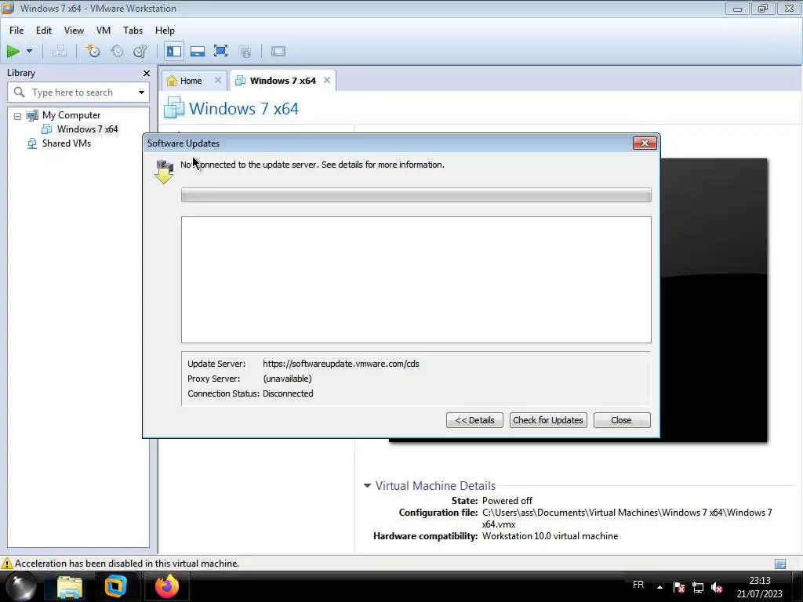Toggle the thumbnail bar view icon

coord(198,51)
